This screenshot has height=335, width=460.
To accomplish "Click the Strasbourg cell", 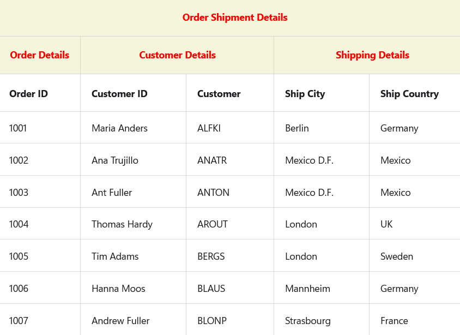I will [x=308, y=321].
